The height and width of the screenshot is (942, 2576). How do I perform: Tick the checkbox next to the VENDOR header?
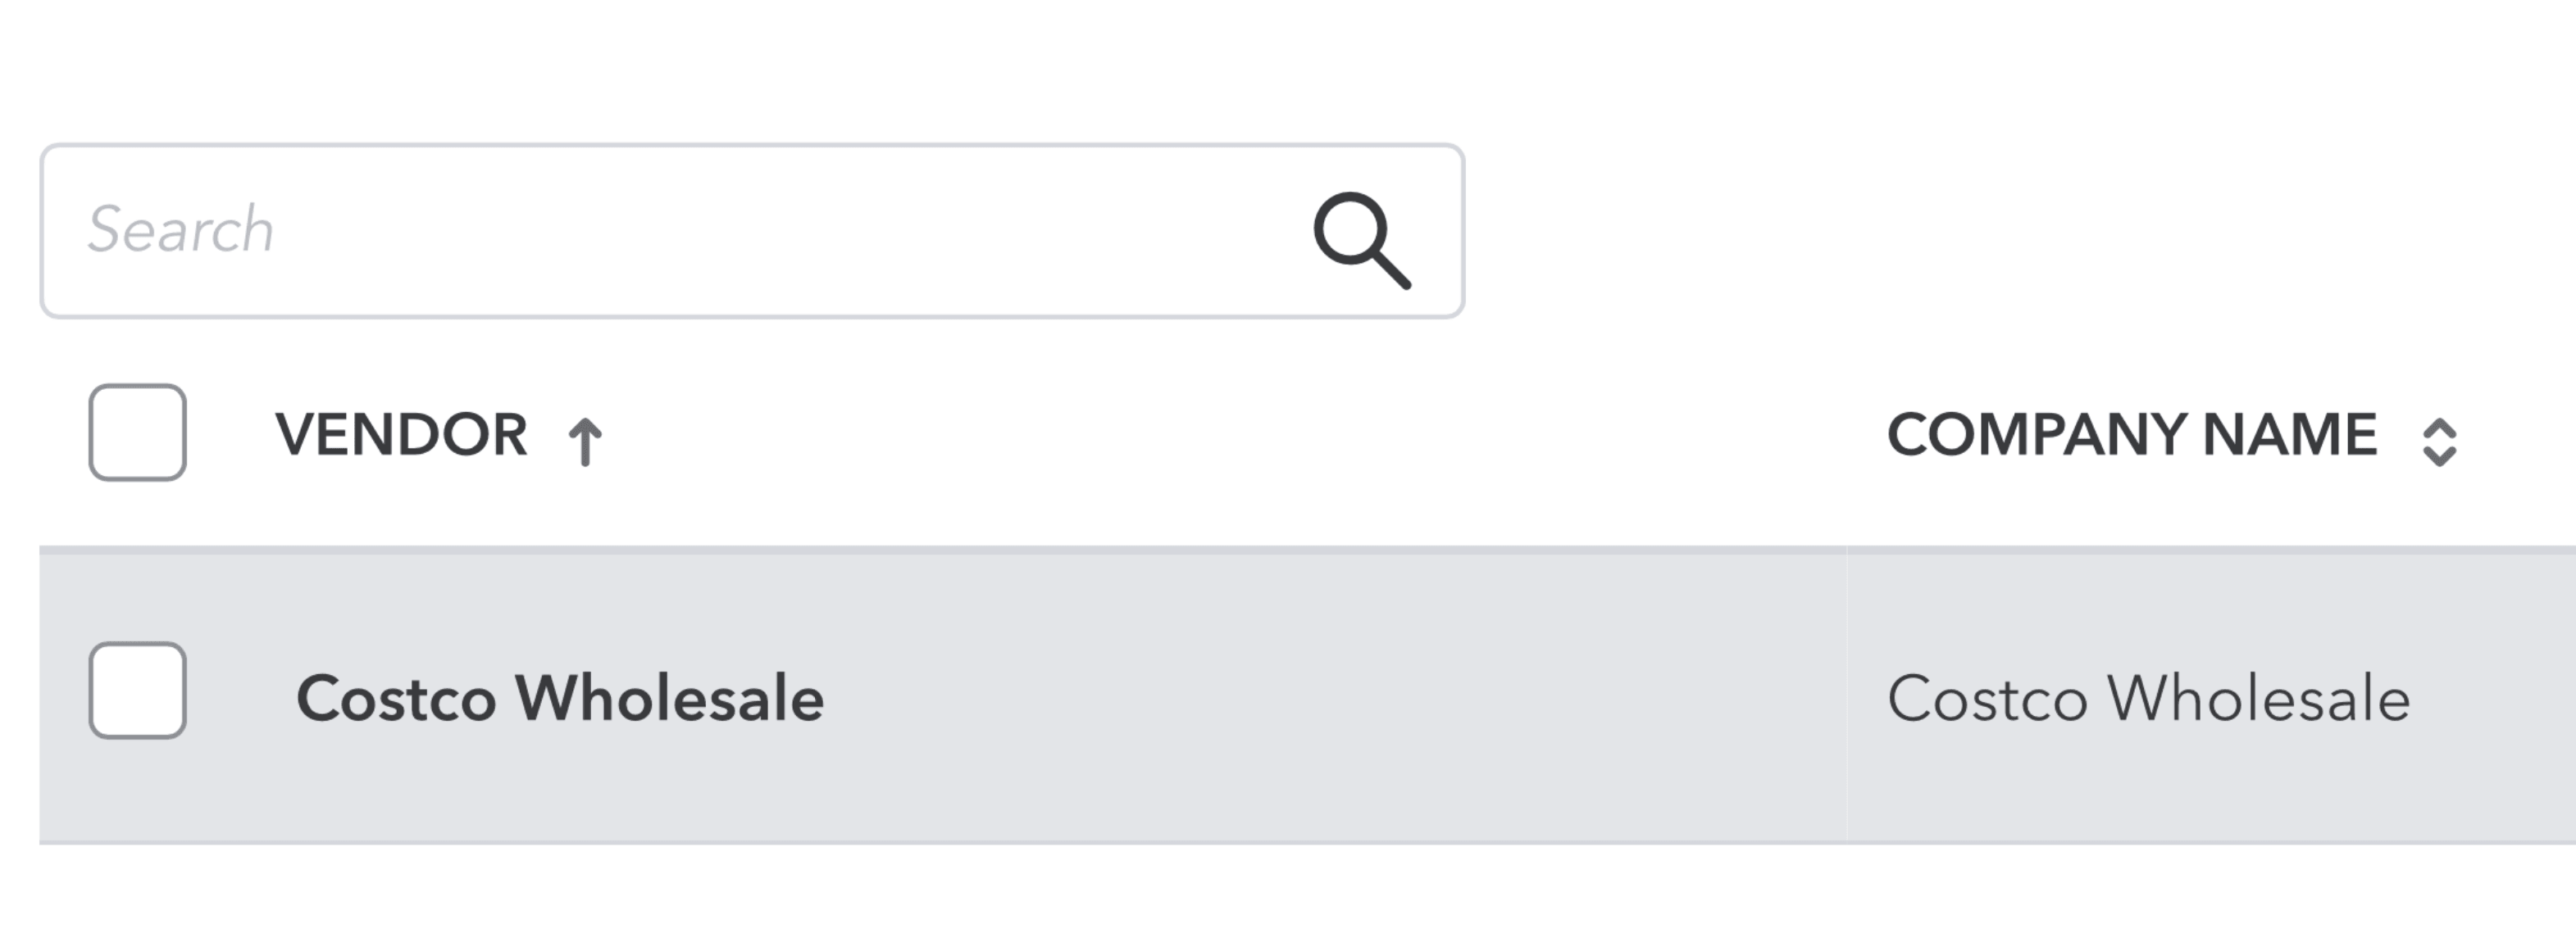coord(138,433)
